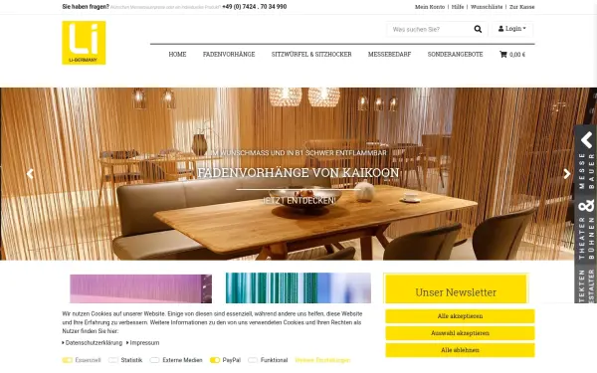
Task: Disable the PayPal cookie switch
Action: 215,360
